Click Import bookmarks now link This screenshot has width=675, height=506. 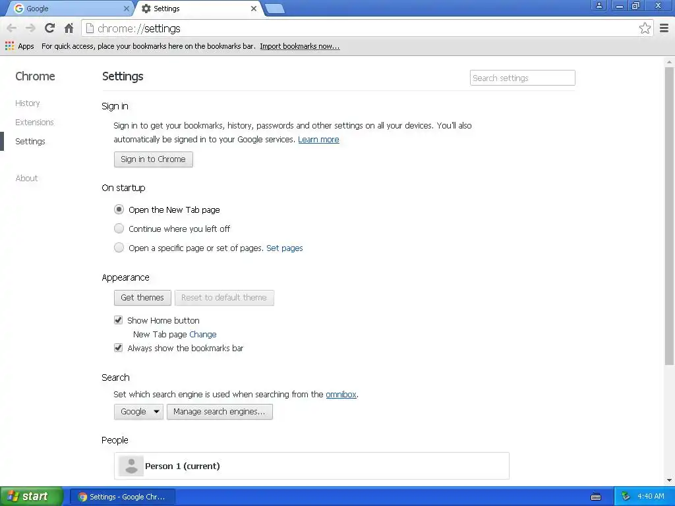coord(300,46)
